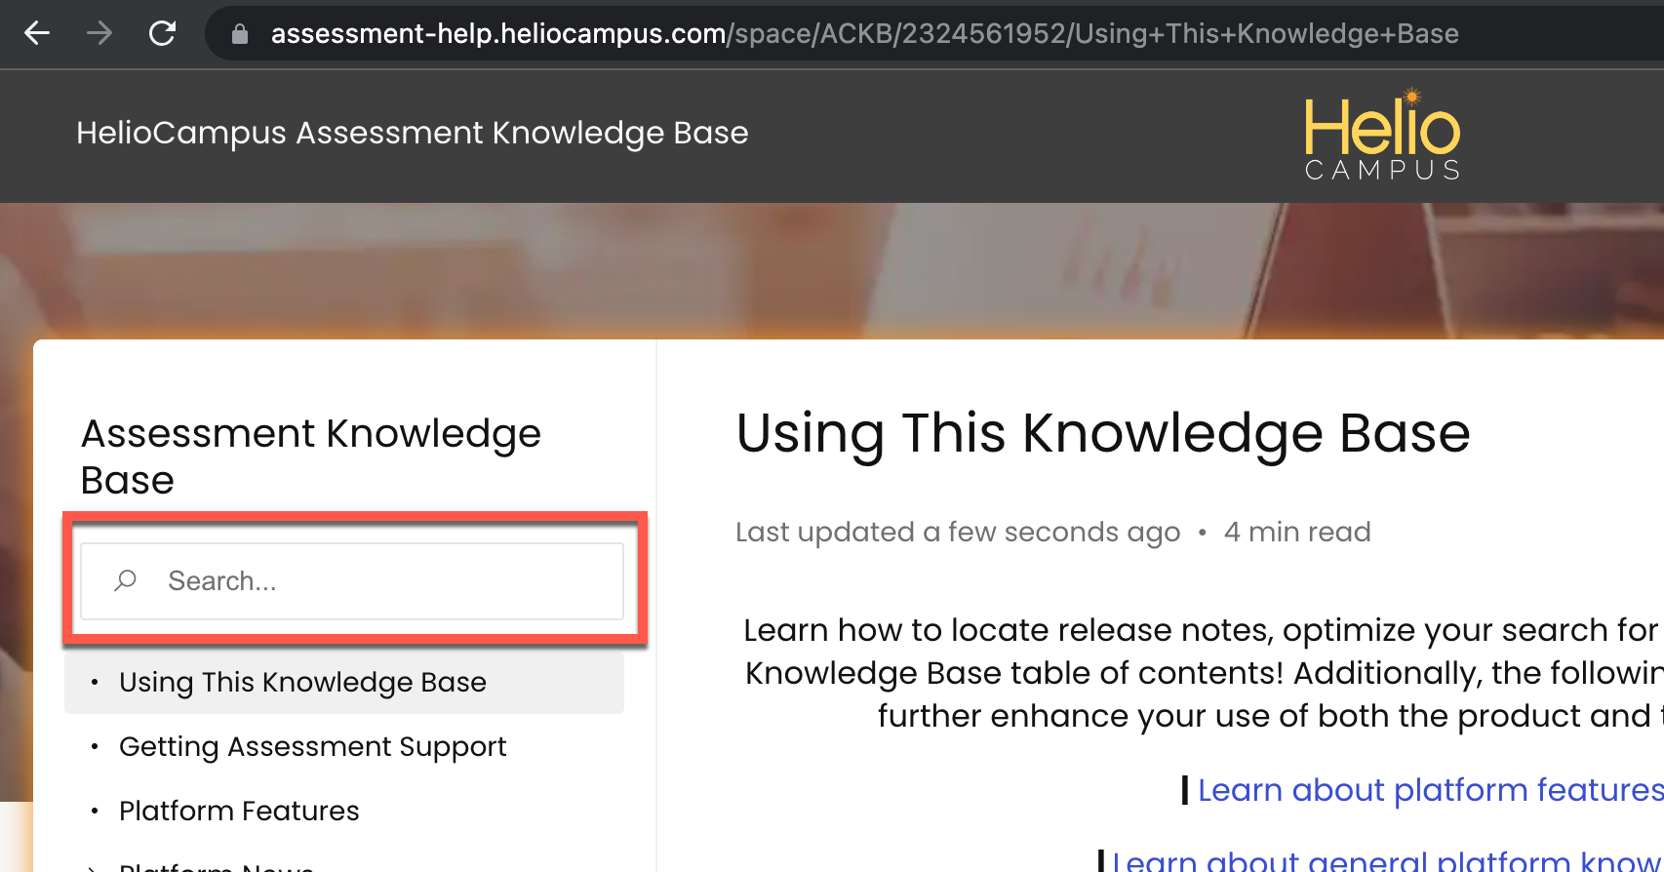
Task: Open HelioCampus Assessment Knowledge Base header title
Action: pos(412,133)
